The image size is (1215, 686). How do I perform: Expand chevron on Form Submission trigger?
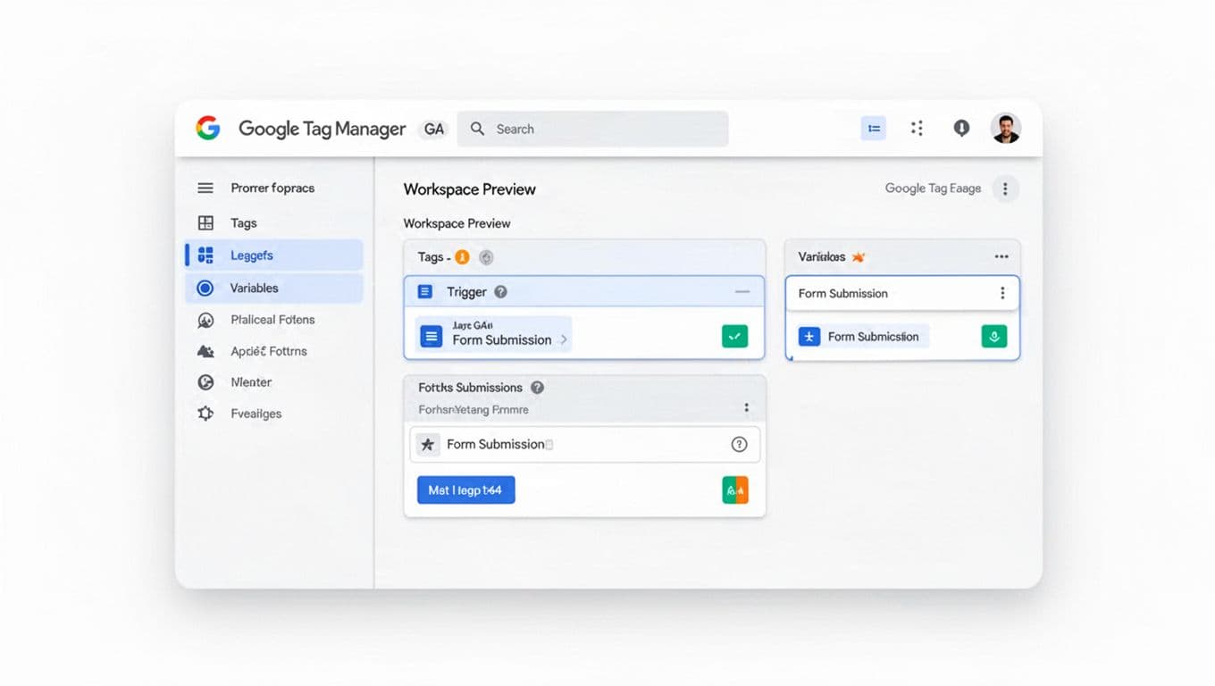click(x=564, y=340)
